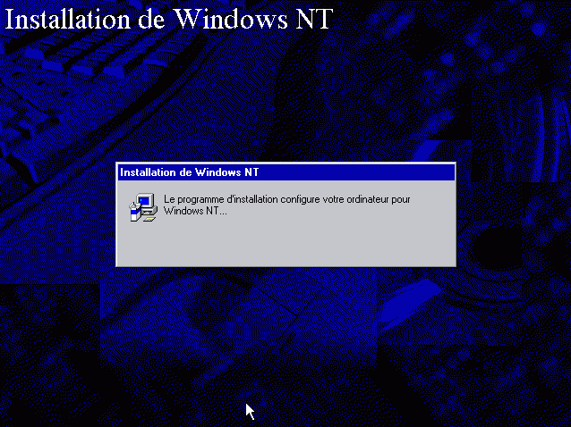Select the dialog title bar text

pyautogui.click(x=189, y=172)
